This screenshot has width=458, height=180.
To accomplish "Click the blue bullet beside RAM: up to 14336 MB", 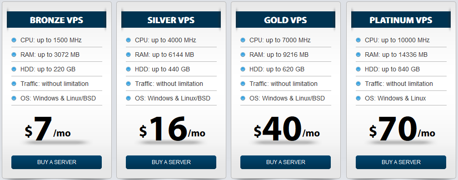I will pos(358,55).
